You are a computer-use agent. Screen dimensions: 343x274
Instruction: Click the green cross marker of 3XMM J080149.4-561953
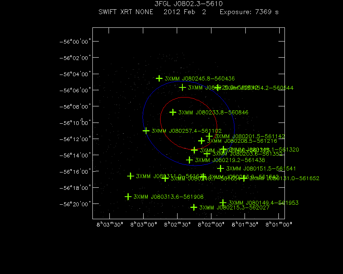click(223, 203)
